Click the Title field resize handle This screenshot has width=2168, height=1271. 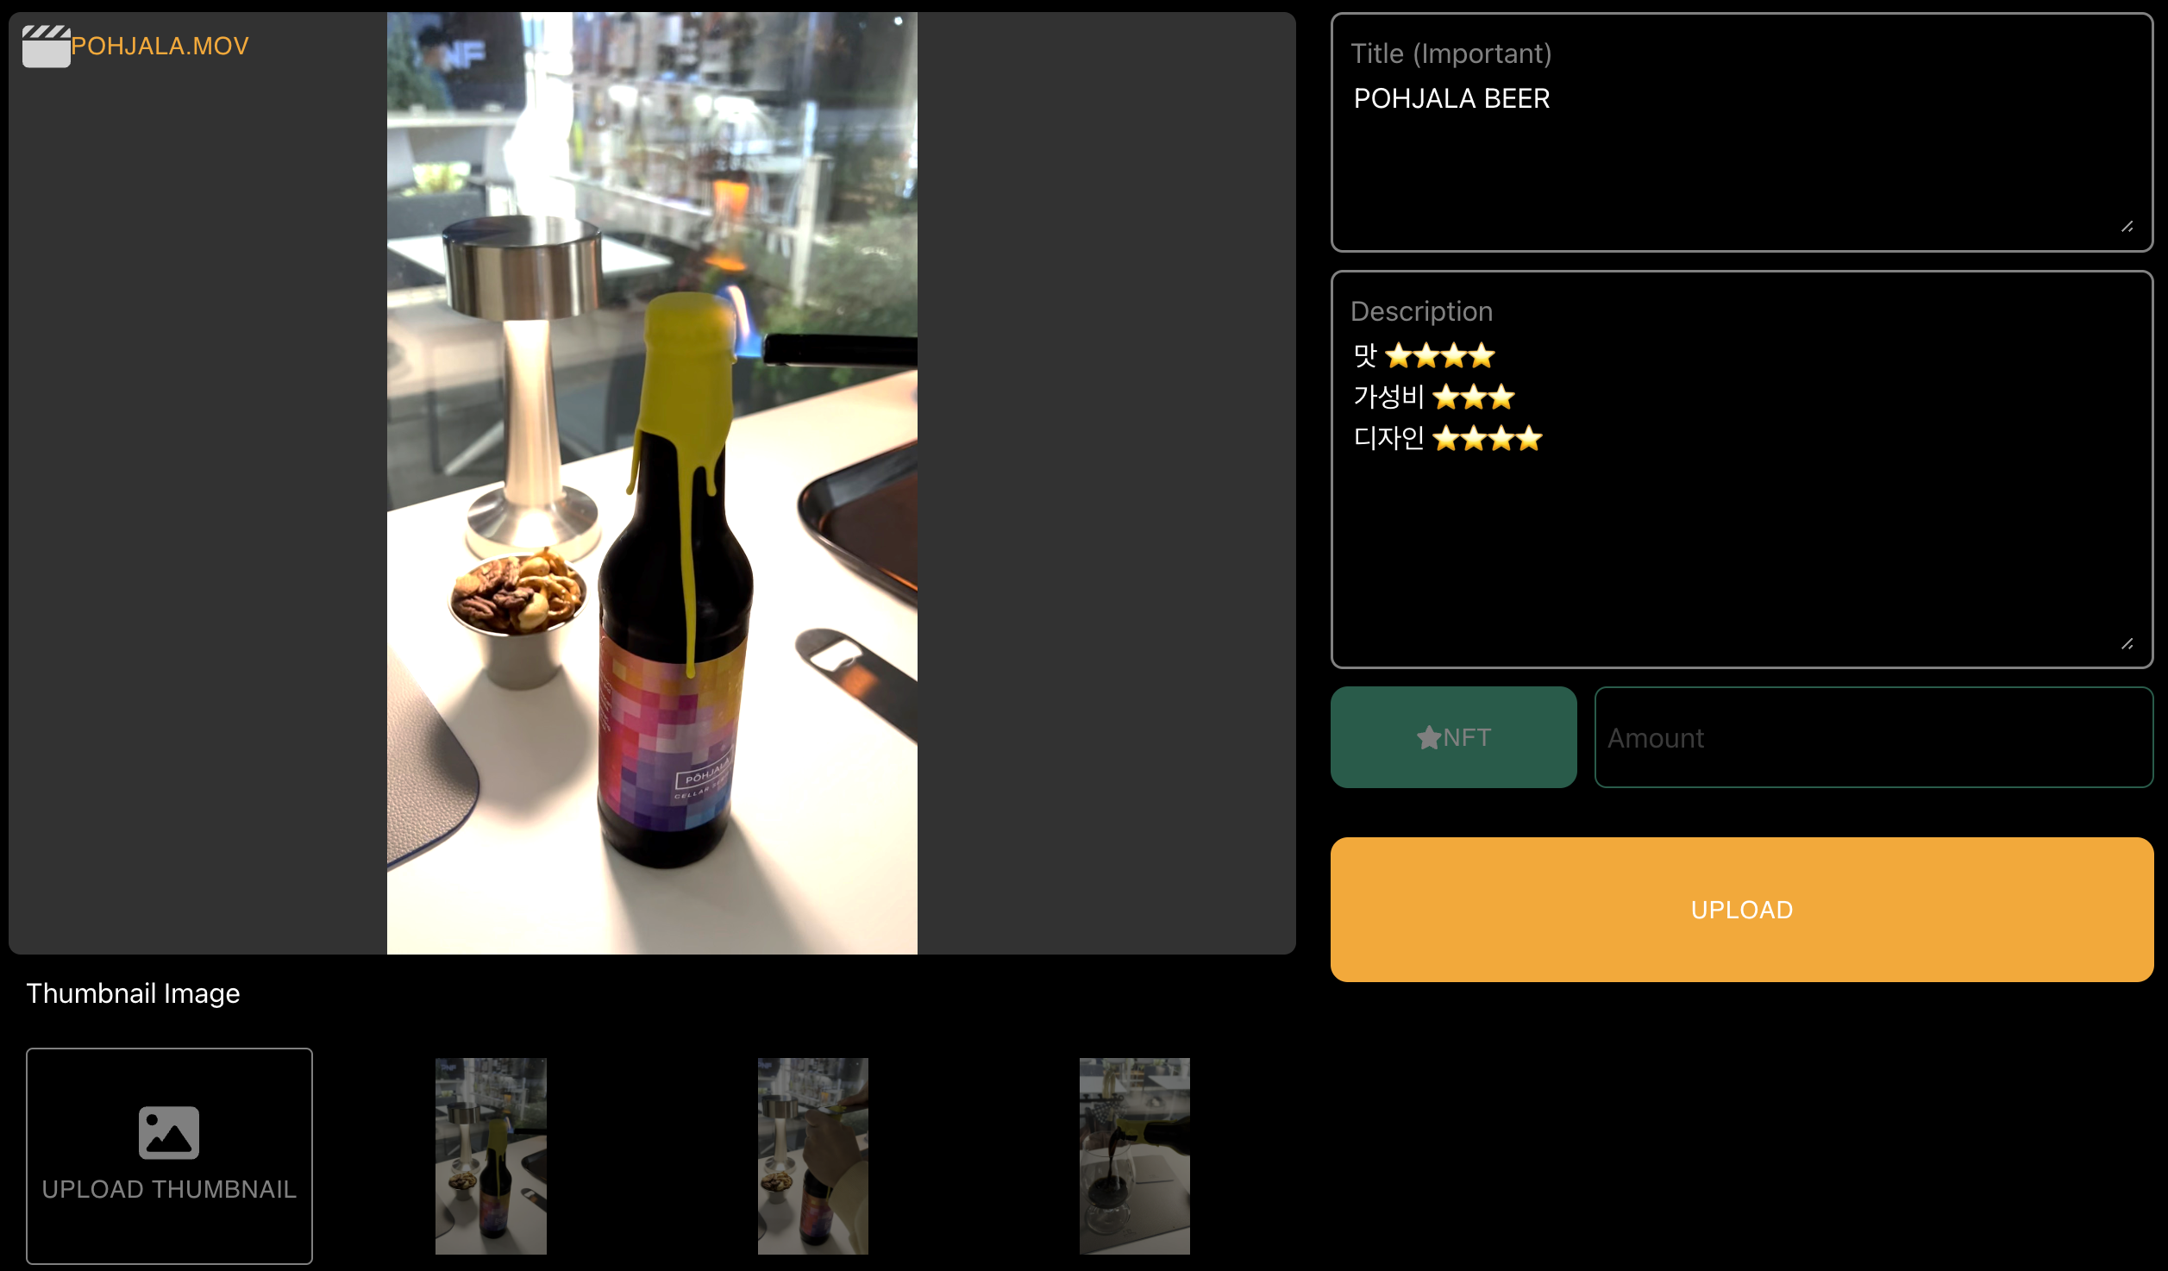click(x=2127, y=227)
